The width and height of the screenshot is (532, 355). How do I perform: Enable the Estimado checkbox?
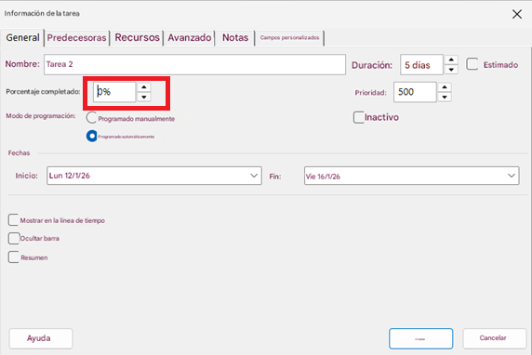(x=472, y=64)
